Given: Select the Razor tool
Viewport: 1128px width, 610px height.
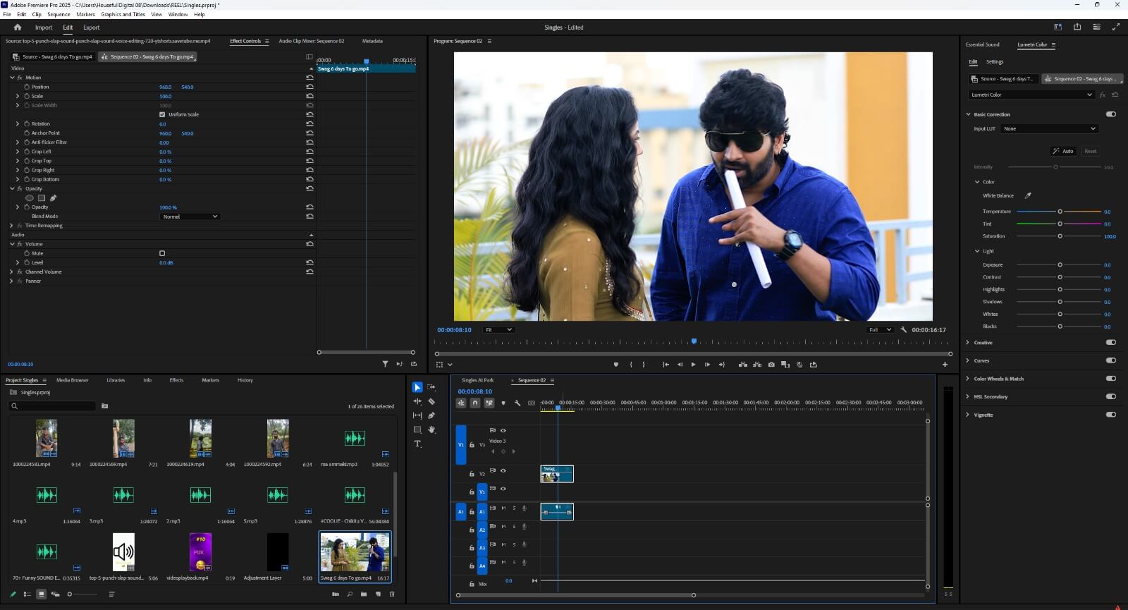Looking at the screenshot, I should point(431,401).
